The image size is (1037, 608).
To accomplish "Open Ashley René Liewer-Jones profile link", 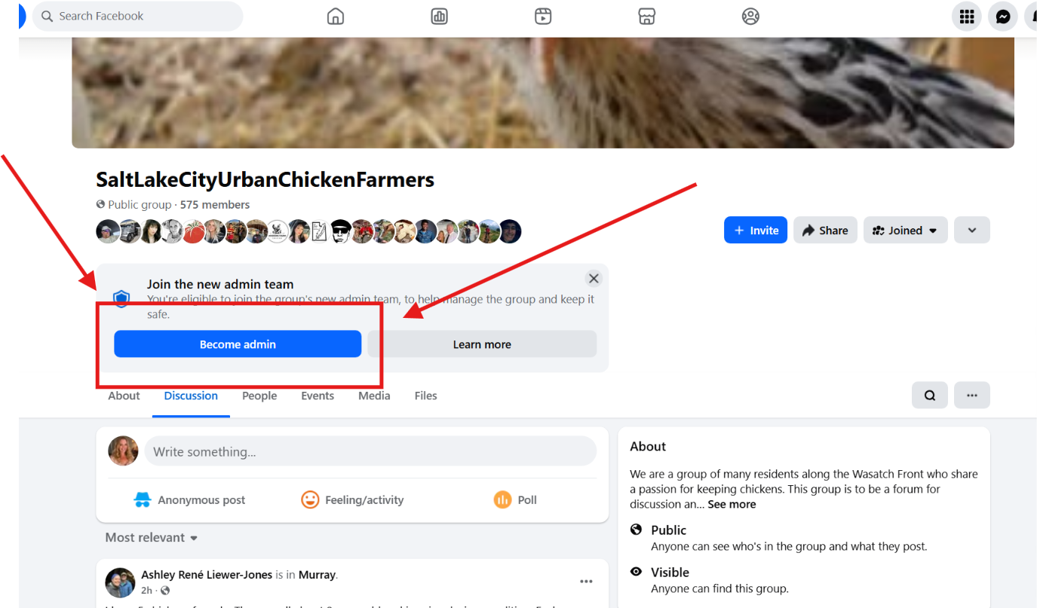I will (x=207, y=575).
